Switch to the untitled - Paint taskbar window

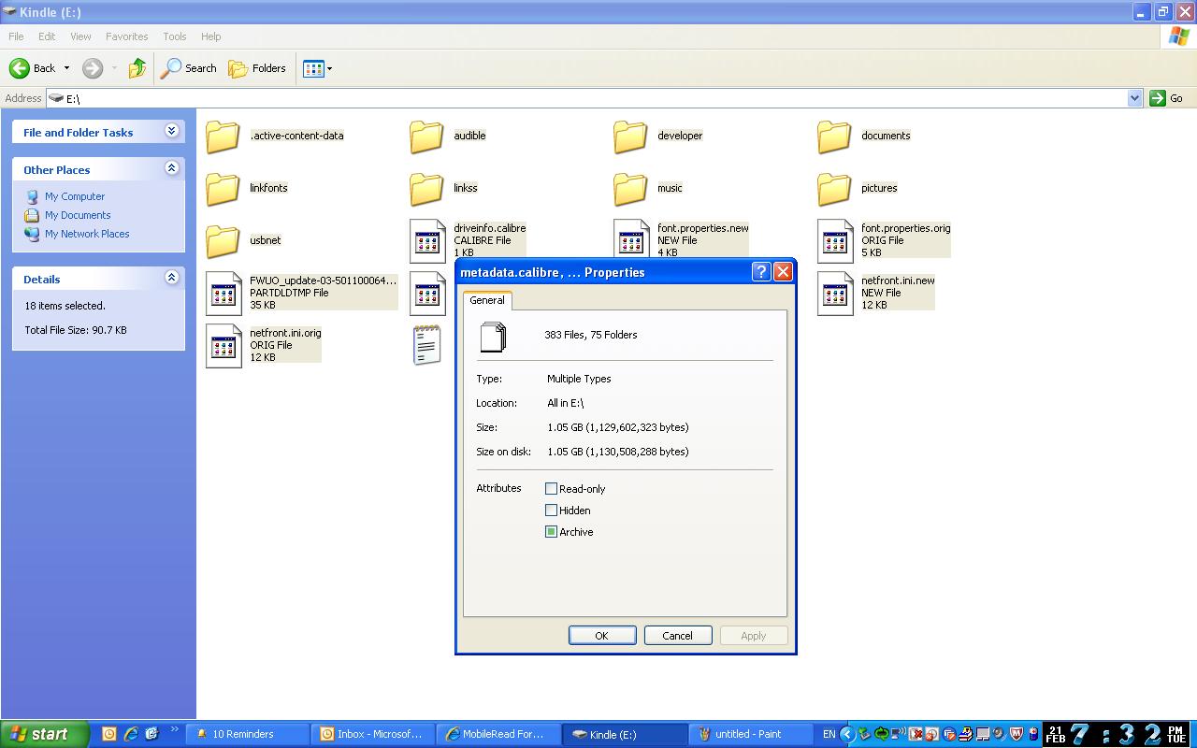[x=751, y=734]
